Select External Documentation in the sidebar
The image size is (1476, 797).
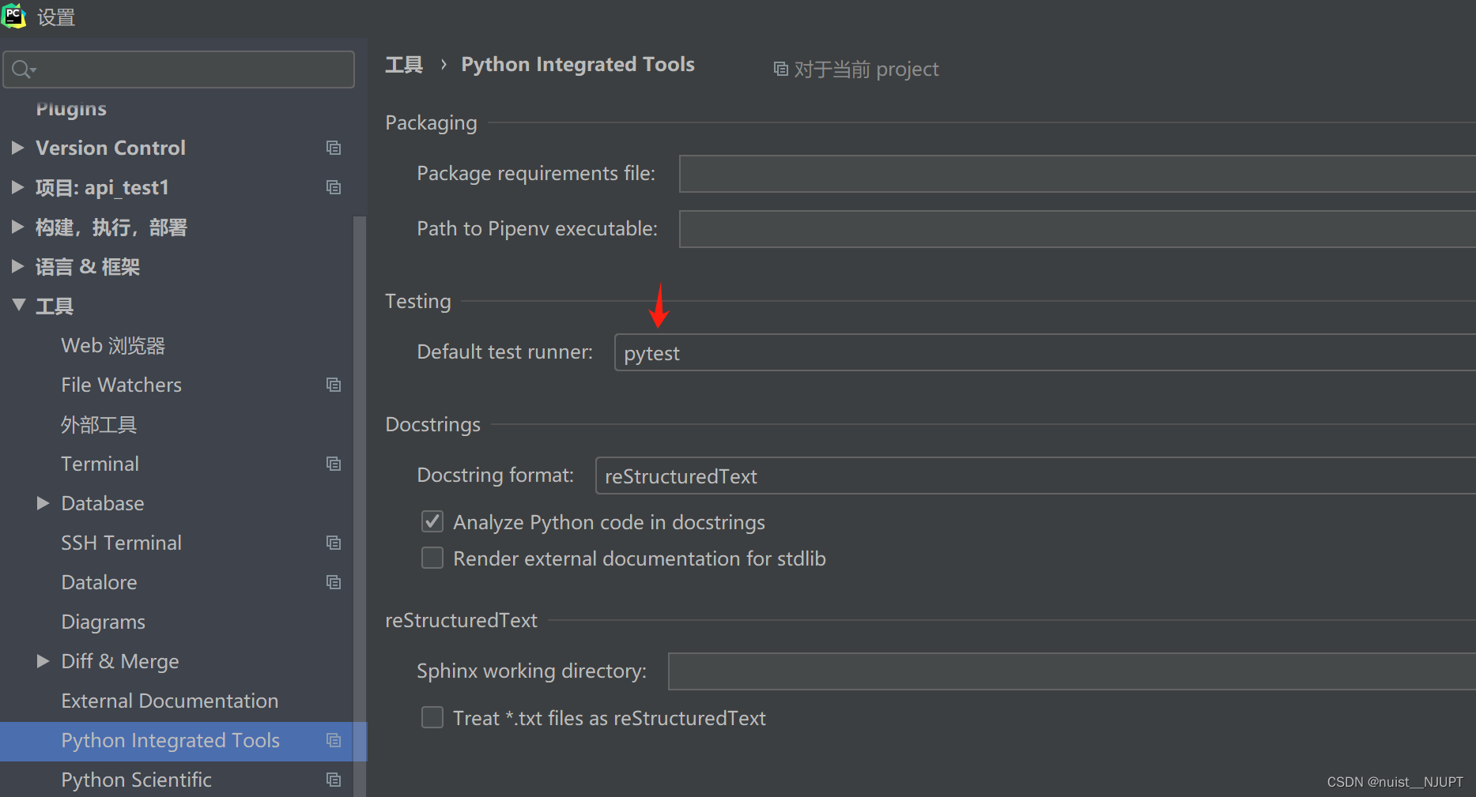click(169, 701)
